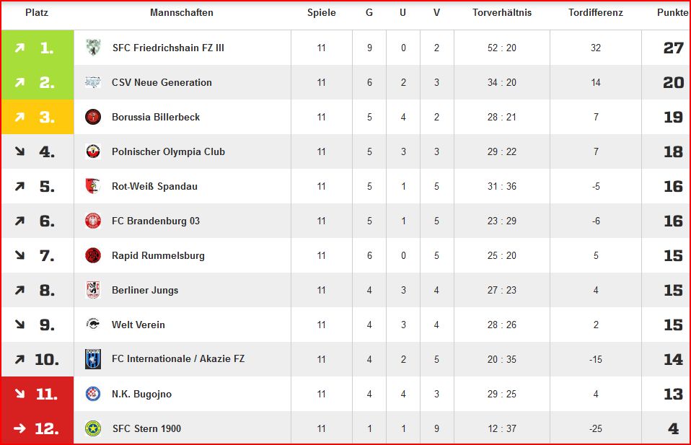This screenshot has width=691, height=445.
Task: Click the Welt Verein club logo
Action: 93,325
